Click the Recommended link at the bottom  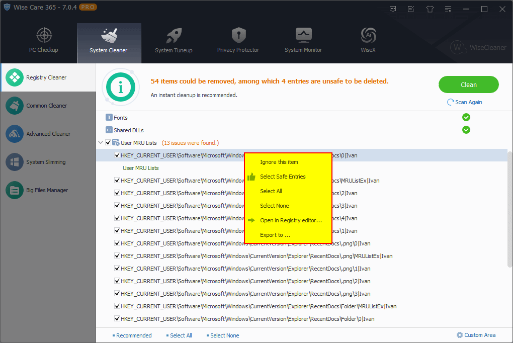point(134,335)
